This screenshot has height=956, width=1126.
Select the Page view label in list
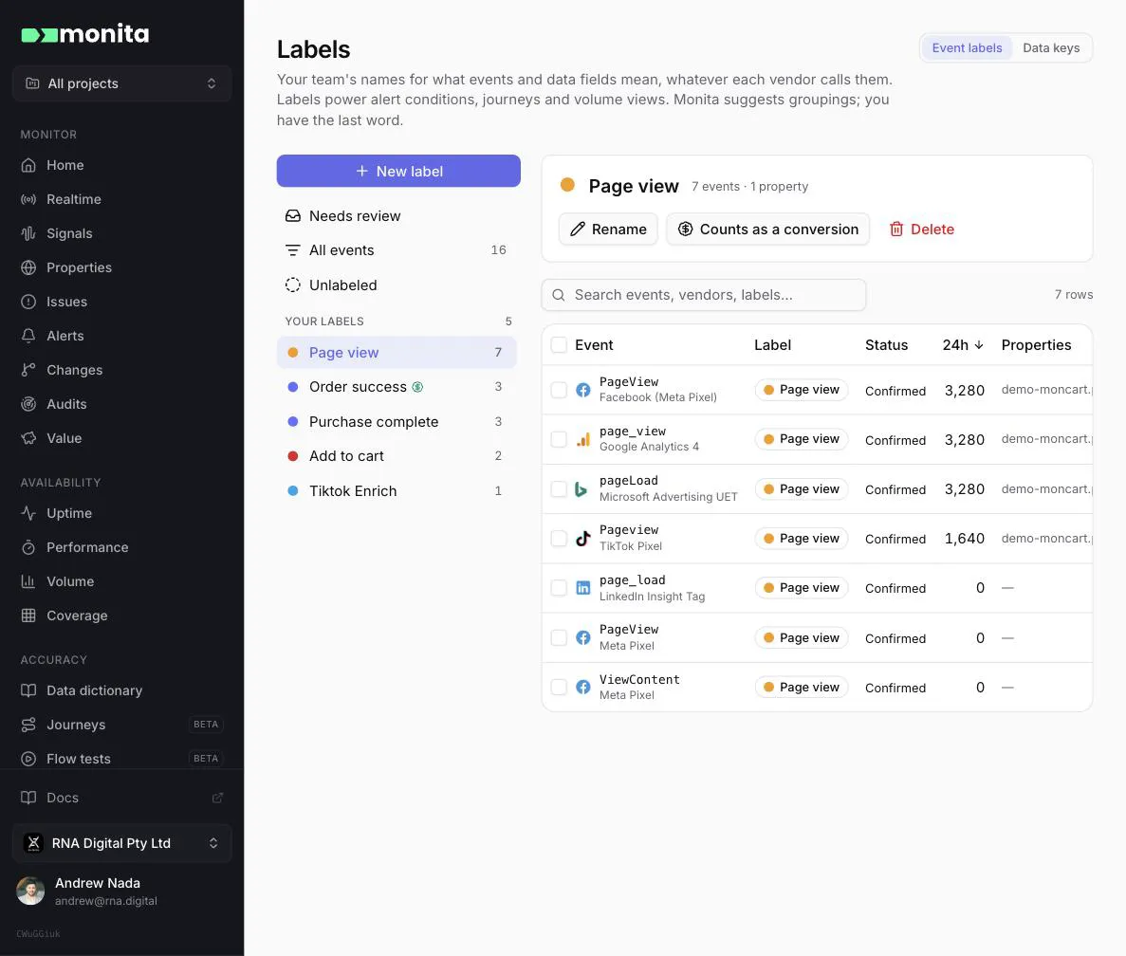point(397,353)
